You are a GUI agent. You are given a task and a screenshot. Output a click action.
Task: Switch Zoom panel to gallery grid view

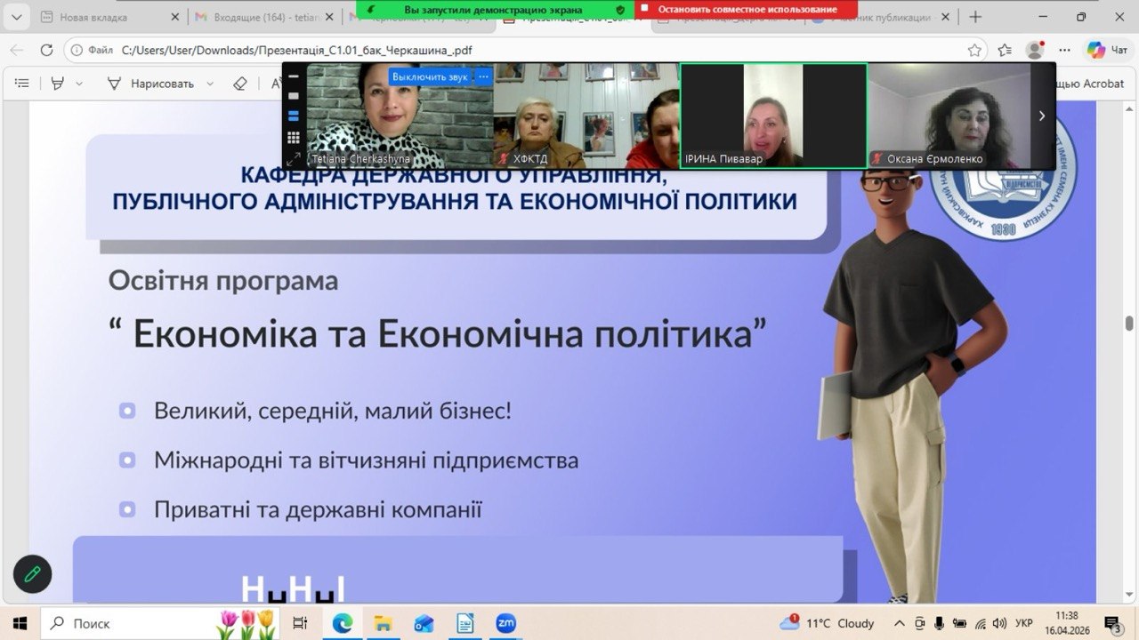pyautogui.click(x=293, y=138)
